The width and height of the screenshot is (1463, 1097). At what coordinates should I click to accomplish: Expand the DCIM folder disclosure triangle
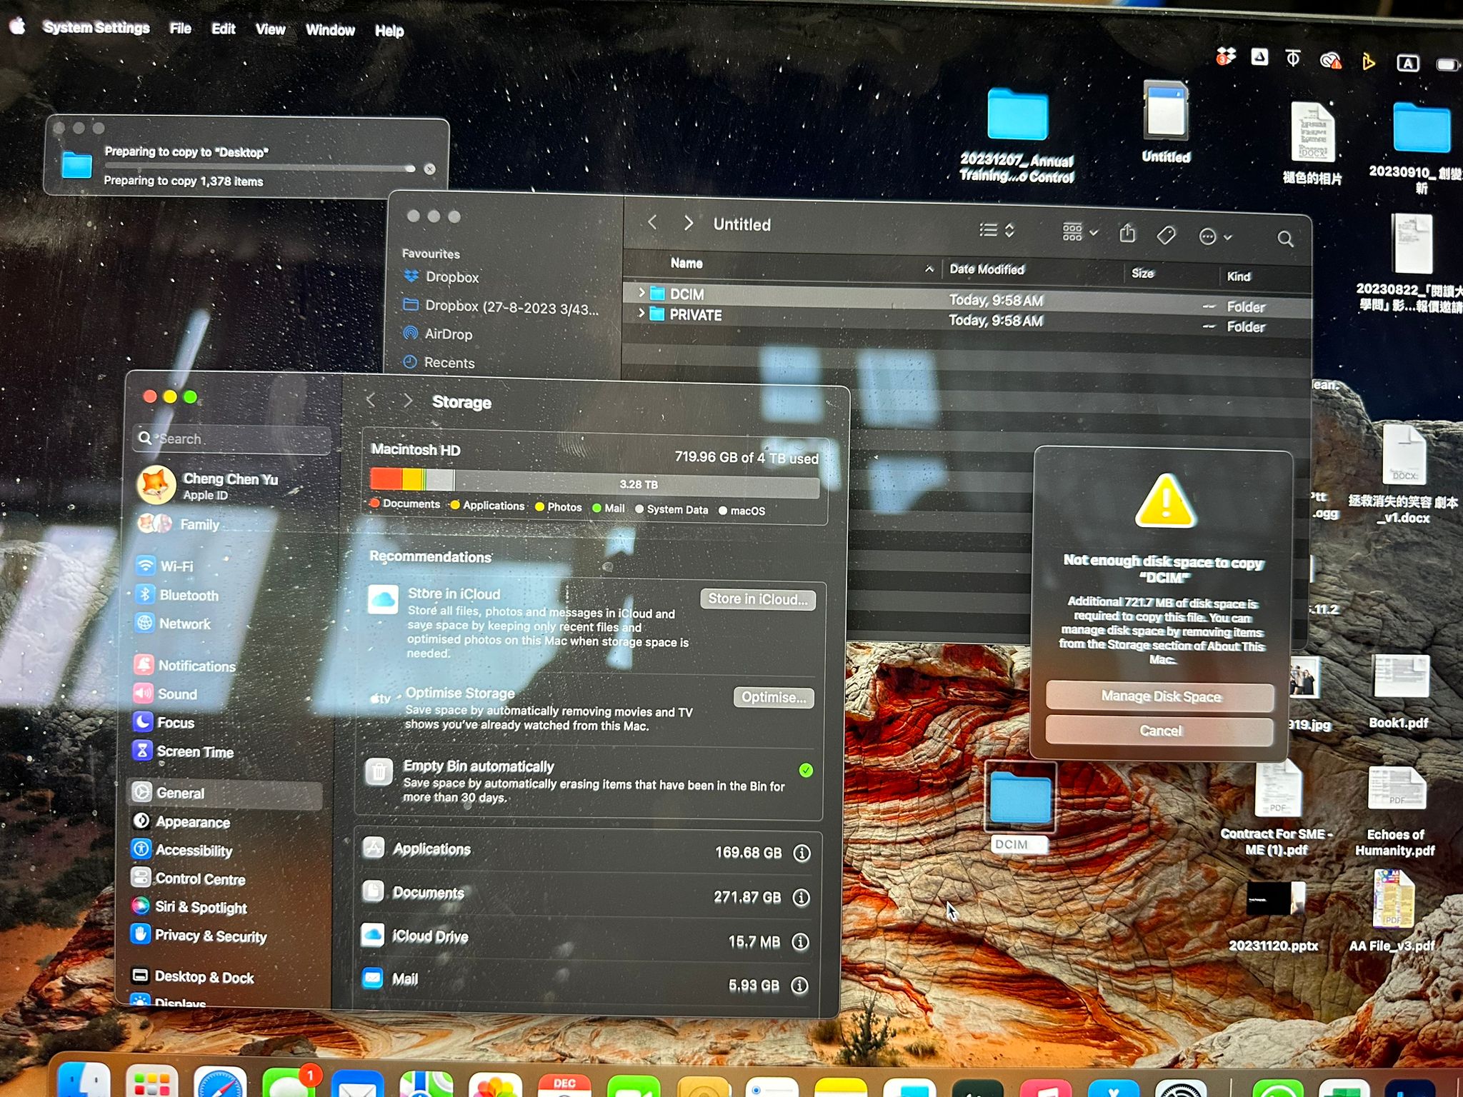pyautogui.click(x=641, y=293)
